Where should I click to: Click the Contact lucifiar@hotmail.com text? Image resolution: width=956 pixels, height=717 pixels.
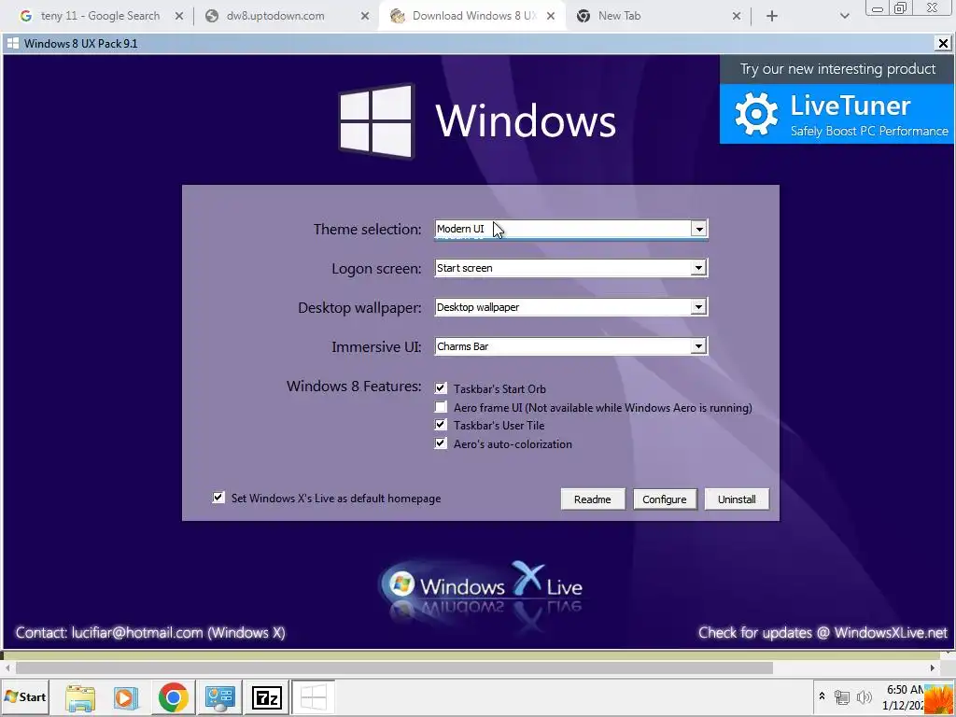point(150,633)
